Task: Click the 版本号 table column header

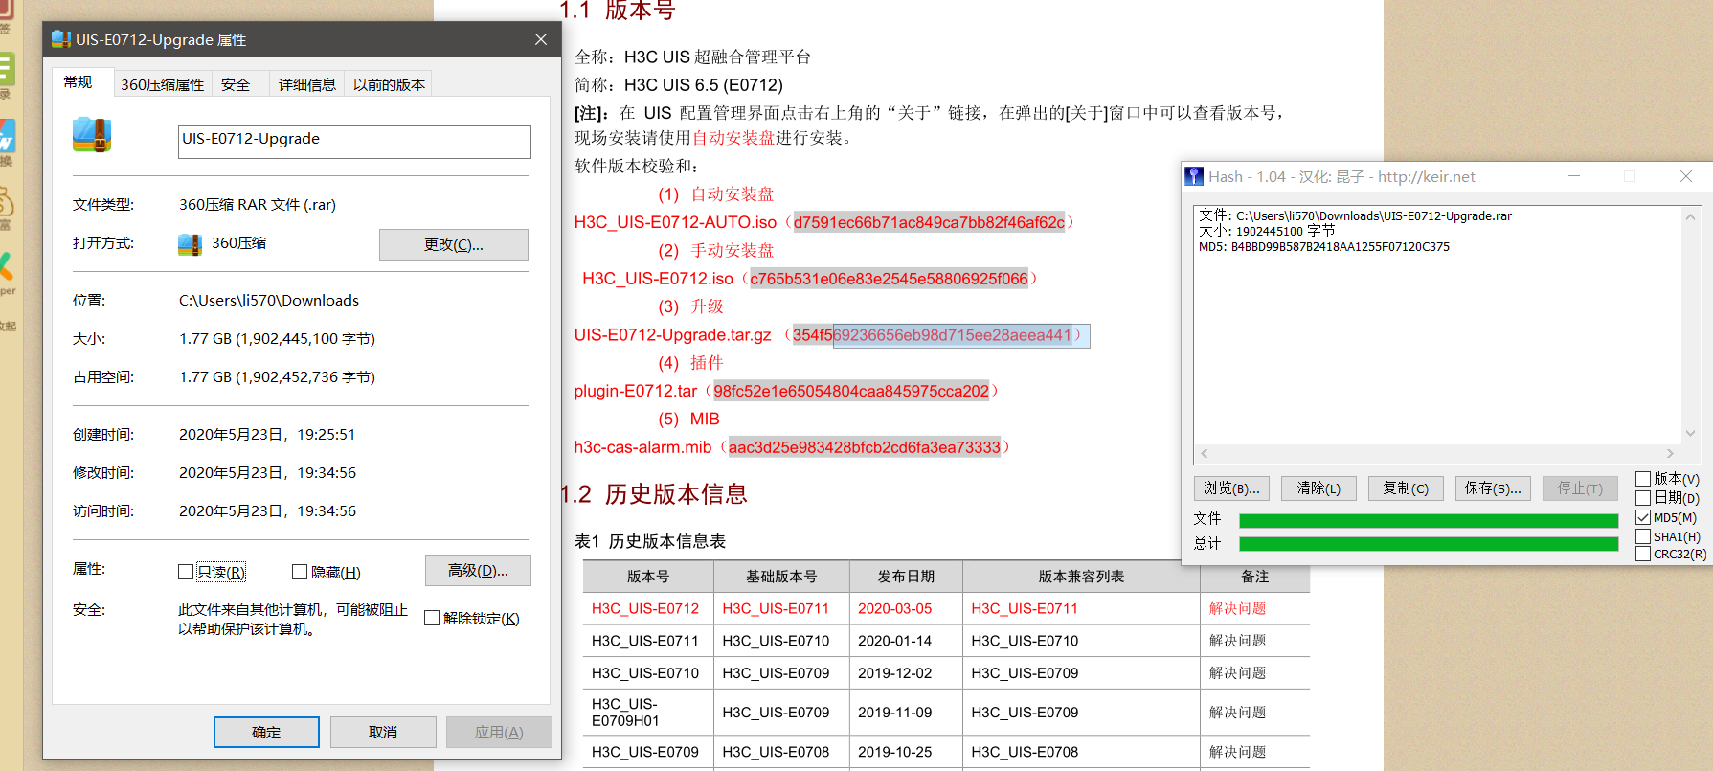Action: (648, 577)
